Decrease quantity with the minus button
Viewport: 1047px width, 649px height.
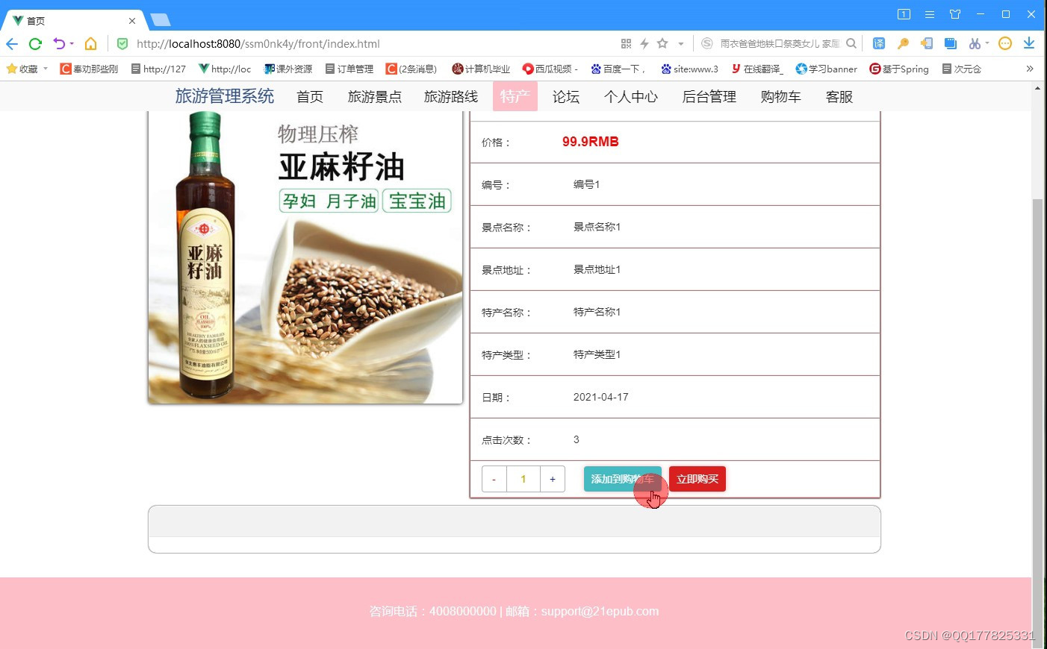coord(494,479)
